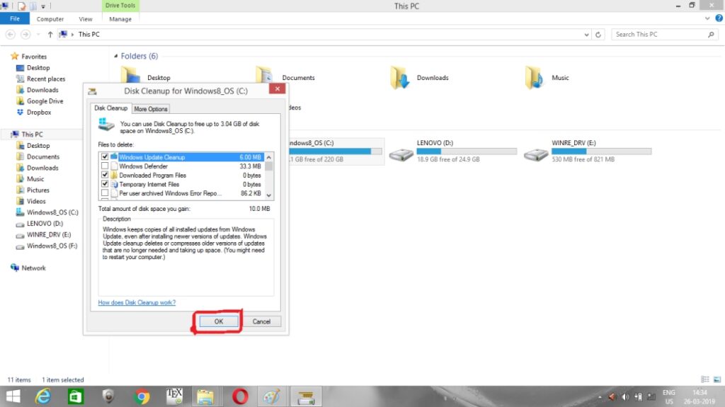Click the Back navigation arrow
The width and height of the screenshot is (725, 407).
click(10, 34)
